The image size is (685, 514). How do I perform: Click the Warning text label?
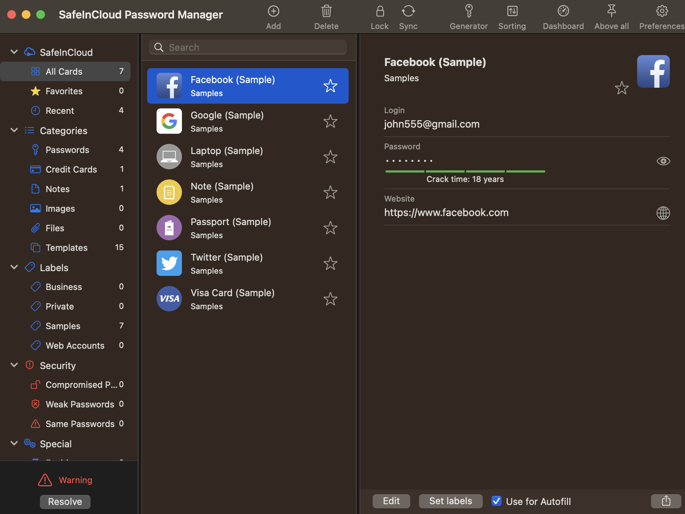(75, 480)
